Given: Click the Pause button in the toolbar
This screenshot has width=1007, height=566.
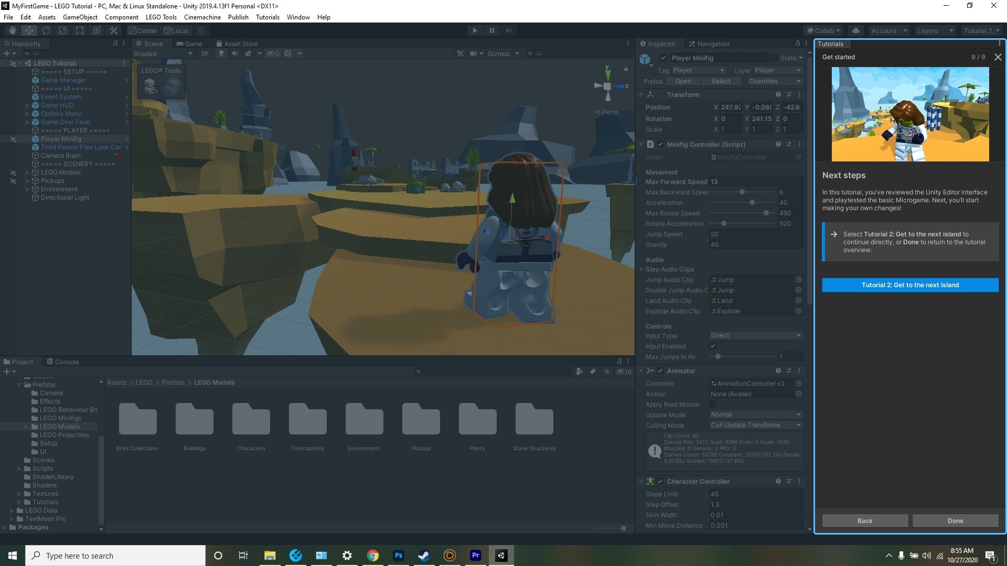Looking at the screenshot, I should (x=492, y=30).
